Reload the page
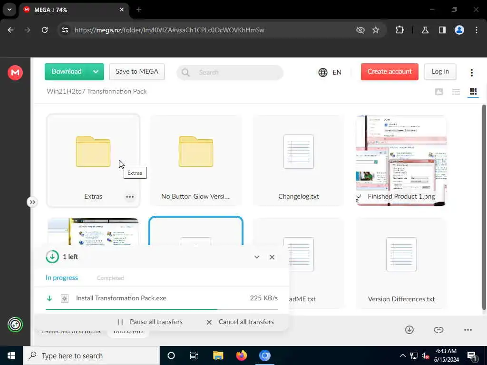This screenshot has width=487, height=365. 45,30
